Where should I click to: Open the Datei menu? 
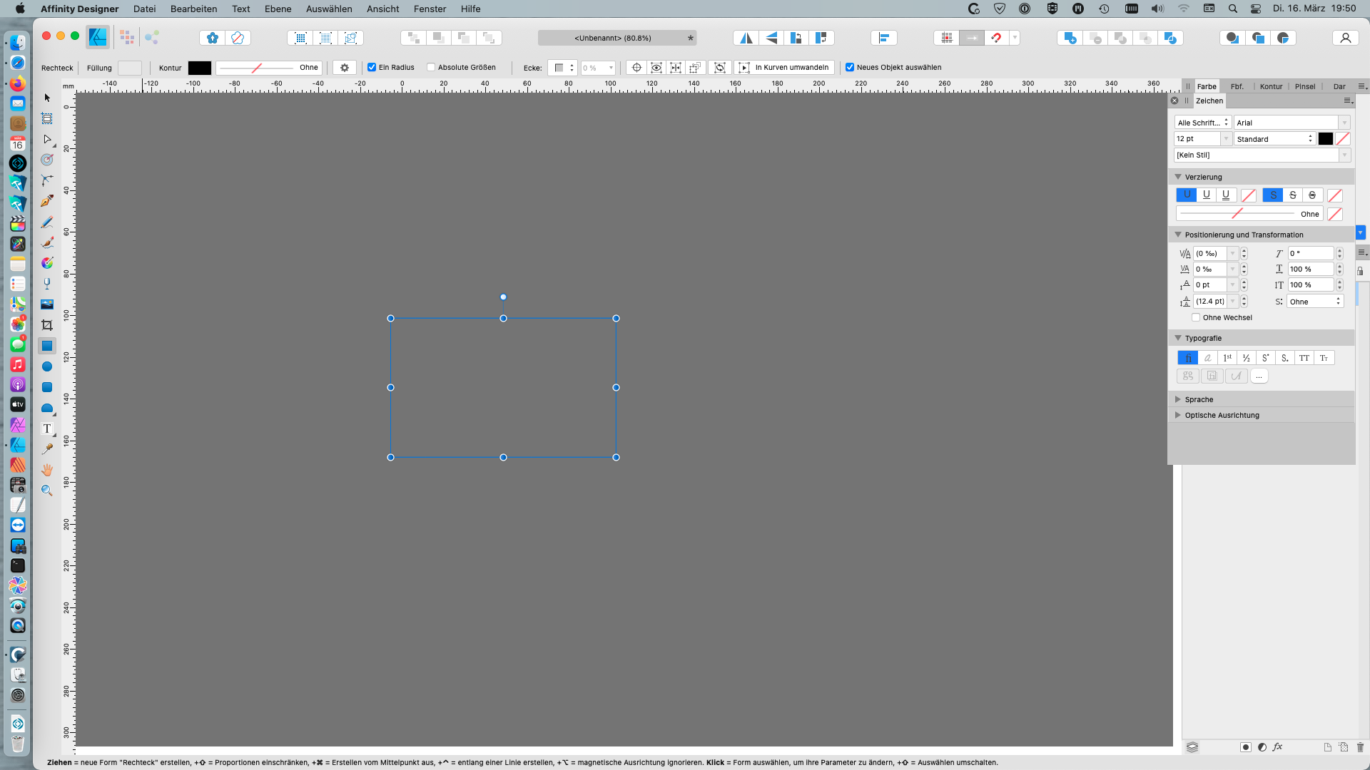tap(144, 9)
